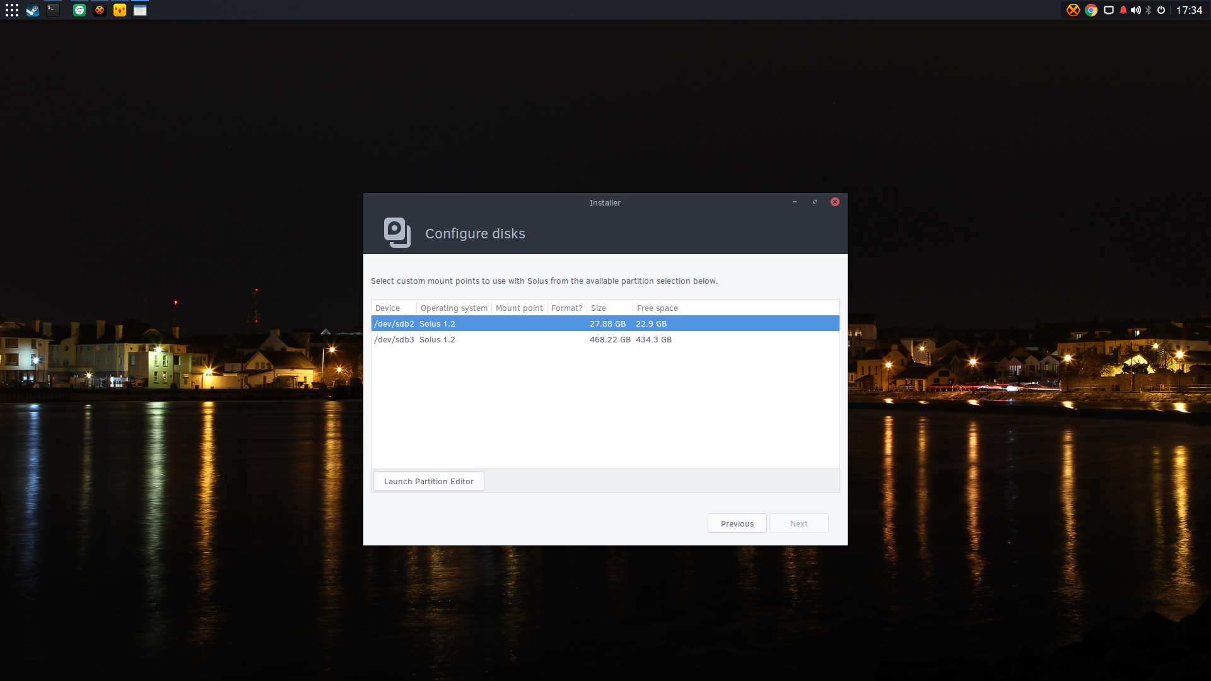Click the 17:34 clock
The width and height of the screenshot is (1211, 681).
(1189, 10)
